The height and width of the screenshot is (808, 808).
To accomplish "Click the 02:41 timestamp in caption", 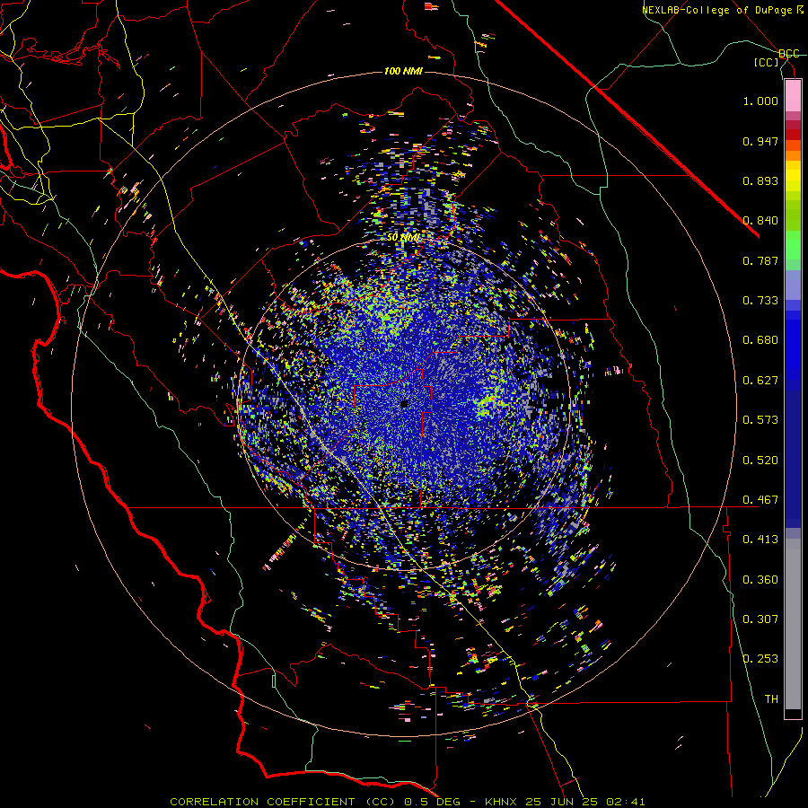I will coord(625,802).
